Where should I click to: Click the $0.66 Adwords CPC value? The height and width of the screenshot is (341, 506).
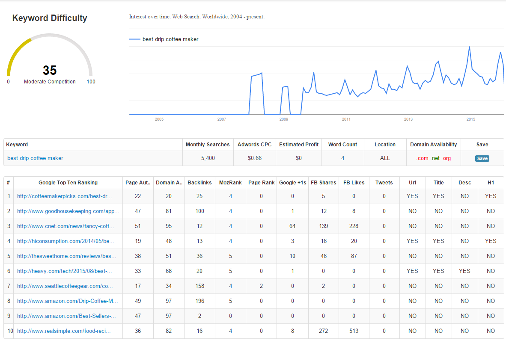point(255,158)
